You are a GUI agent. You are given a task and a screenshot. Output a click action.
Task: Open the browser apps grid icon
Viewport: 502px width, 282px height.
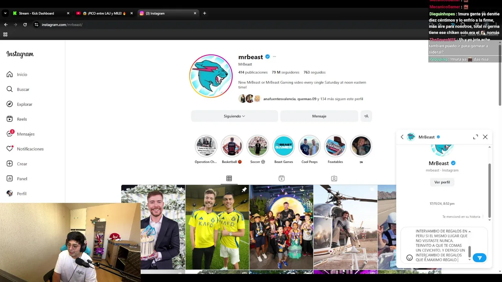(x=5, y=34)
